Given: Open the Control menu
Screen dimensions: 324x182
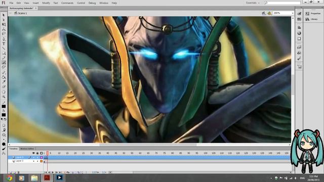Looking at the screenshot, I should (81, 3).
